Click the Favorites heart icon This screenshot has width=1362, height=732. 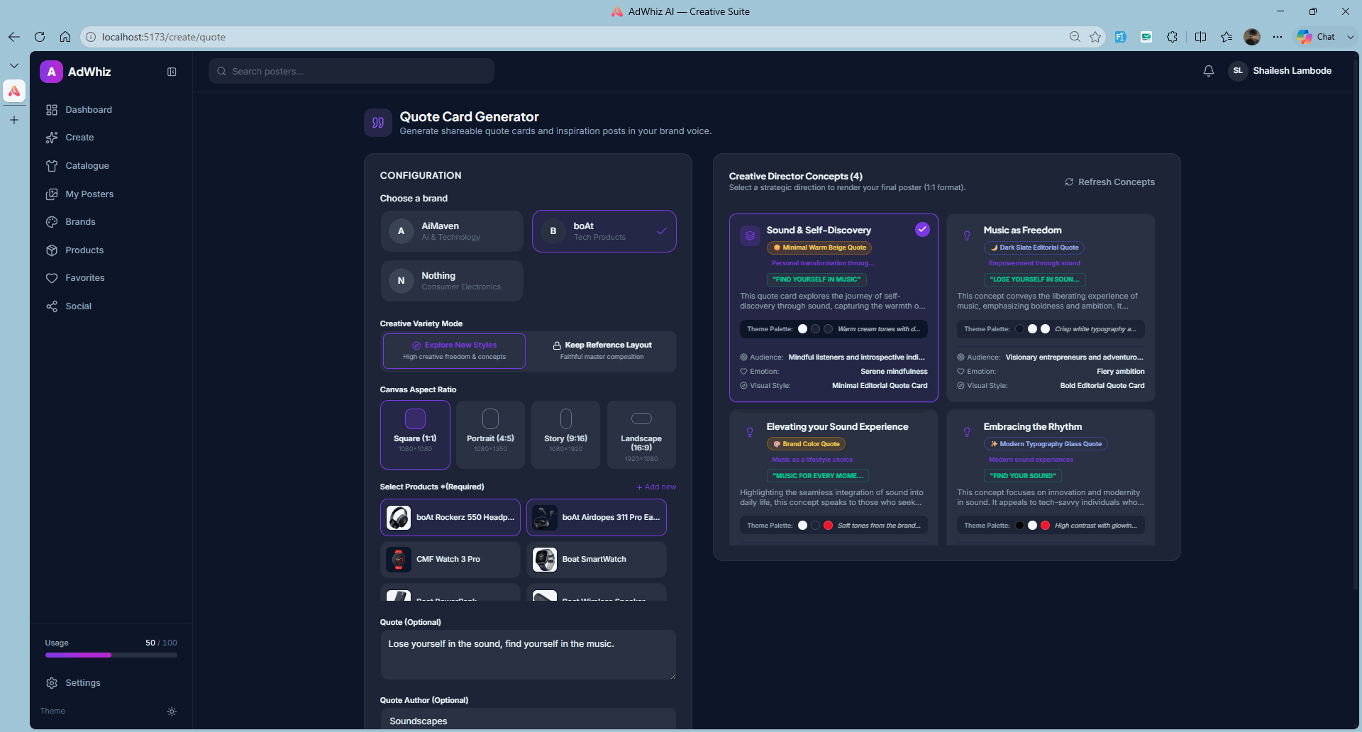pyautogui.click(x=52, y=278)
